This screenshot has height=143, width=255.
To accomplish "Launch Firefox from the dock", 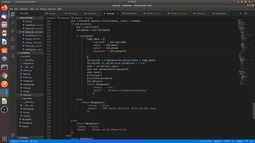I will tap(4, 8).
